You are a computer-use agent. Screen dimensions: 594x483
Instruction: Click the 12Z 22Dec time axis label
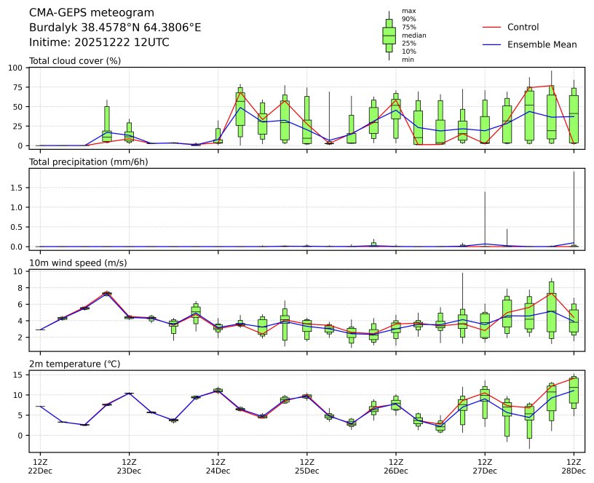click(39, 466)
